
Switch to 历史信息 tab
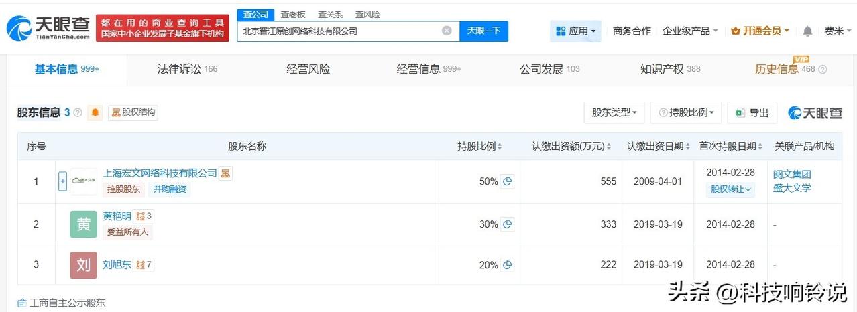pos(785,69)
